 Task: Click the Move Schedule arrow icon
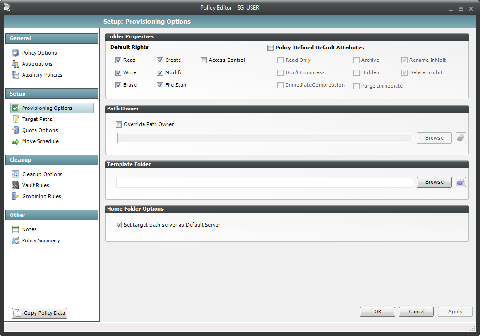15,142
